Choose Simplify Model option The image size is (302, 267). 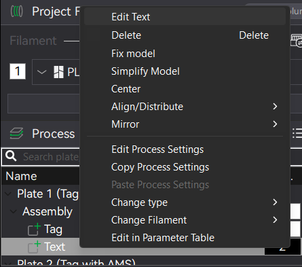185,71
